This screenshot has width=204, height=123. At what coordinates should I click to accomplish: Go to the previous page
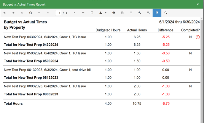pos(48,13)
